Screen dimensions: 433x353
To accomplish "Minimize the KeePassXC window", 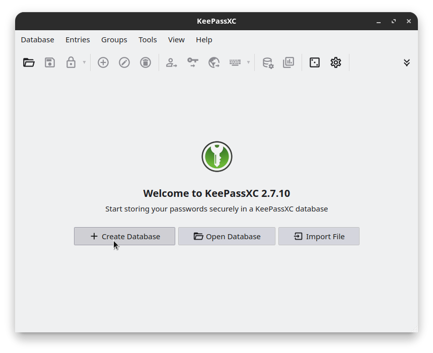I will (x=379, y=21).
